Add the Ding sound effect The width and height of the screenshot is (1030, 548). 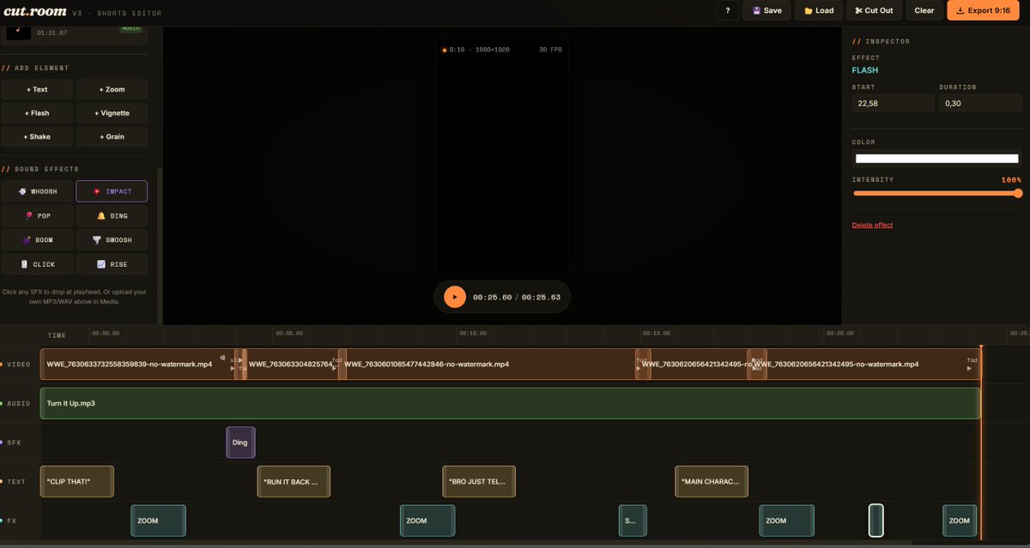(x=112, y=215)
